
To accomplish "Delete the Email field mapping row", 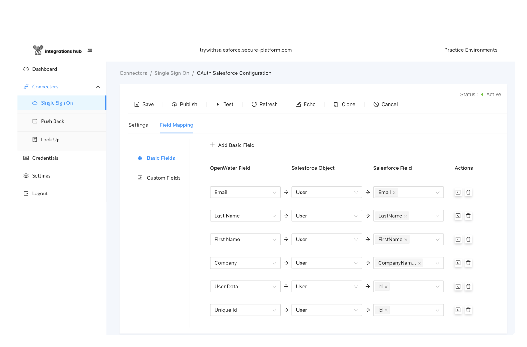I will [x=468, y=192].
